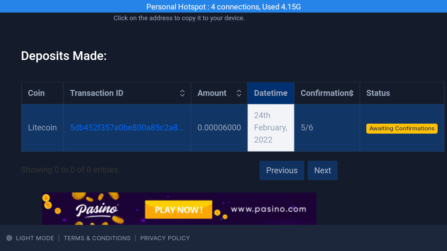Click the Transaction ID sort arrows icon
The height and width of the screenshot is (251, 447).
(x=182, y=93)
